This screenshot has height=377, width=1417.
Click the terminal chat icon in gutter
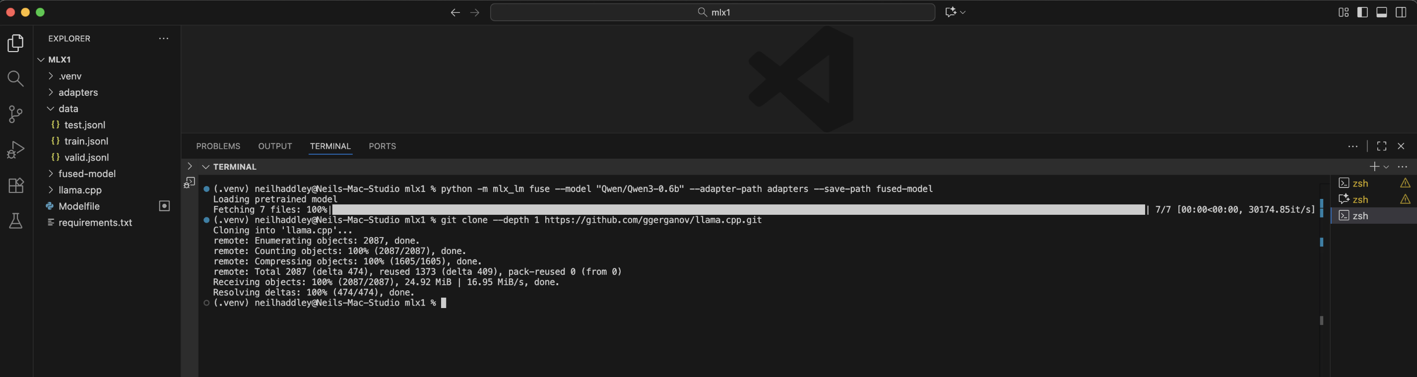coord(190,182)
